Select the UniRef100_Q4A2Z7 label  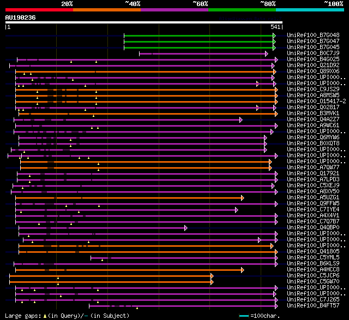click(313, 119)
